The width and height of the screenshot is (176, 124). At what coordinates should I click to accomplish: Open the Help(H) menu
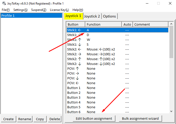coord(78,10)
